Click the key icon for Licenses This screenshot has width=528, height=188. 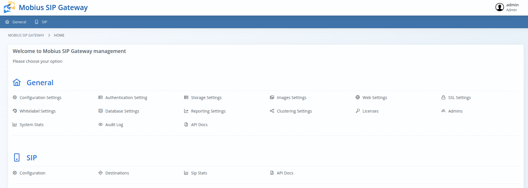pyautogui.click(x=358, y=111)
